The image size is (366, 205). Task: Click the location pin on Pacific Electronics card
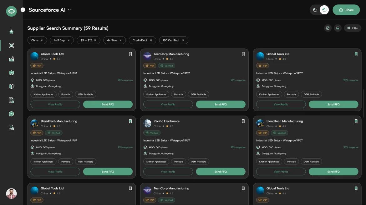pos(145,153)
